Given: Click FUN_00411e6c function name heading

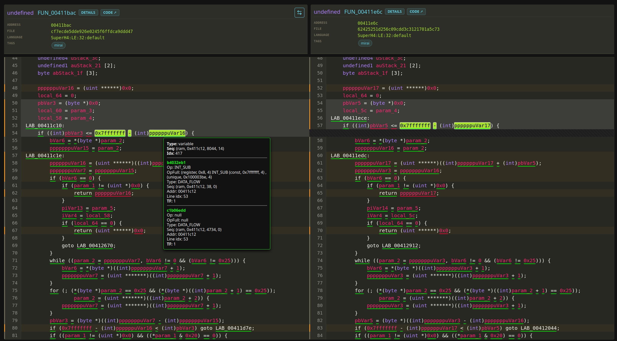Looking at the screenshot, I should pyautogui.click(x=363, y=12).
